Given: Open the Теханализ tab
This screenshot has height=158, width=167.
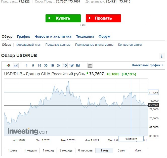Looking at the screenshot, I should pyautogui.click(x=85, y=36).
